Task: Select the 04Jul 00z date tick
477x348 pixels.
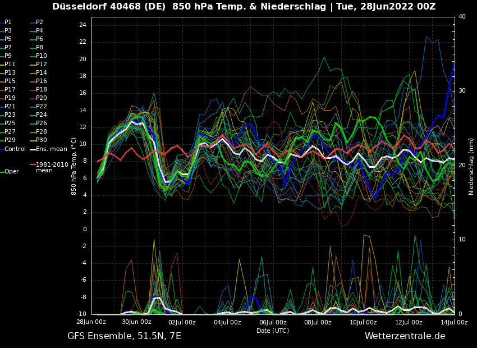Action: [x=227, y=322]
